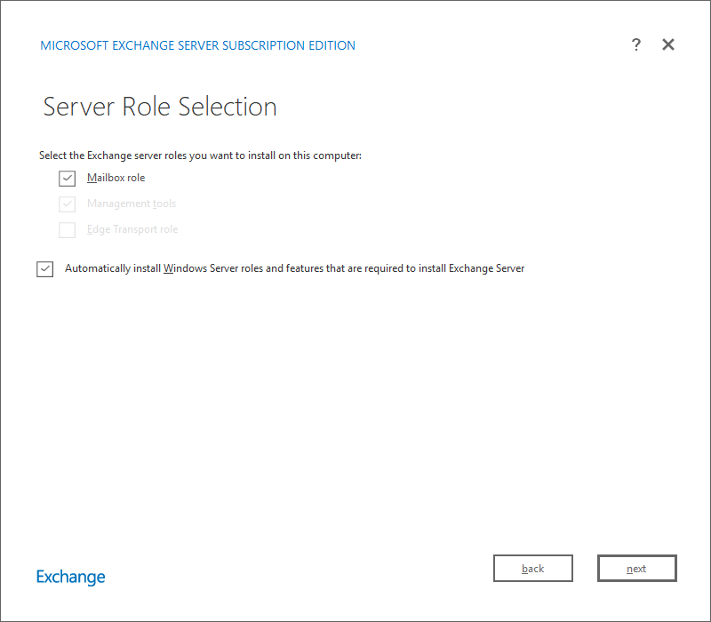711x622 pixels.
Task: Click the empty area below the auto-install option
Action: (x=355, y=400)
